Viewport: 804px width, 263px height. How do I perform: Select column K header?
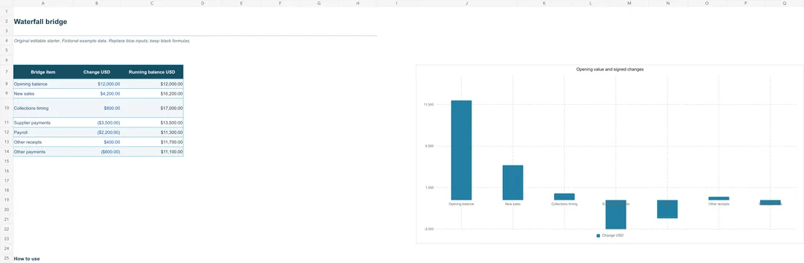point(544,4)
